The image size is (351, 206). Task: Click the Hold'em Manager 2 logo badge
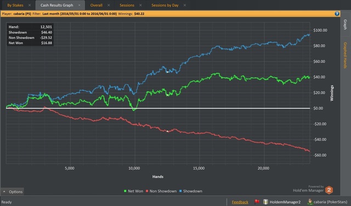pos(329,190)
